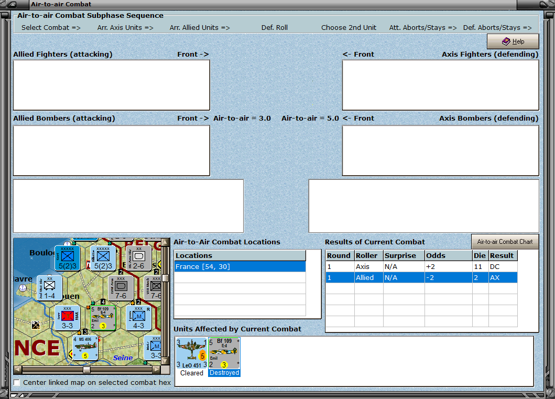Click the map horizontal scrollbar thumb
This screenshot has width=555, height=399.
tap(86, 370)
